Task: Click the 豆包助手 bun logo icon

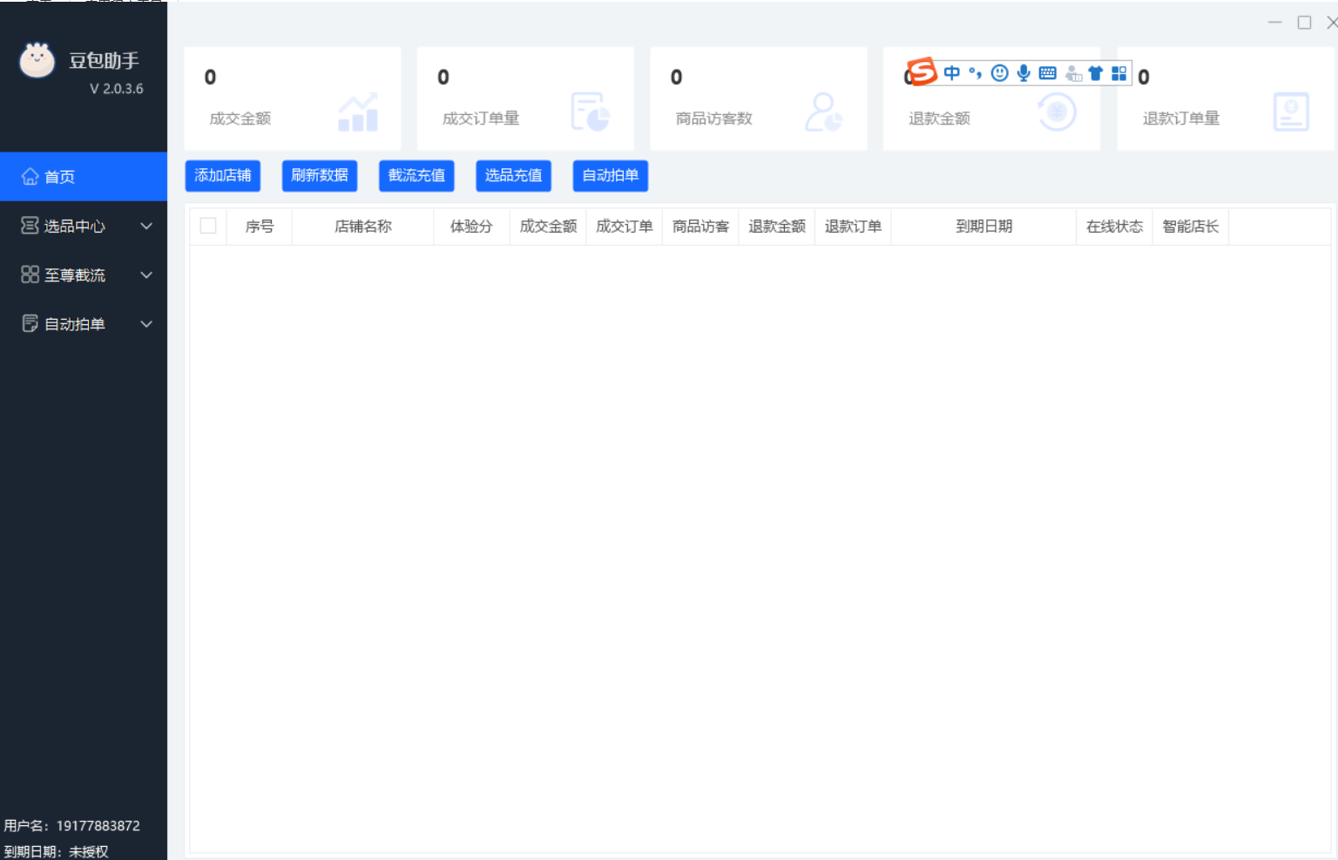Action: pos(37,60)
